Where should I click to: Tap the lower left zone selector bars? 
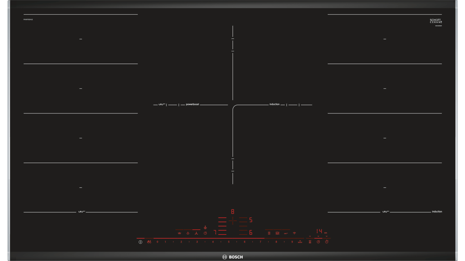coord(222,232)
